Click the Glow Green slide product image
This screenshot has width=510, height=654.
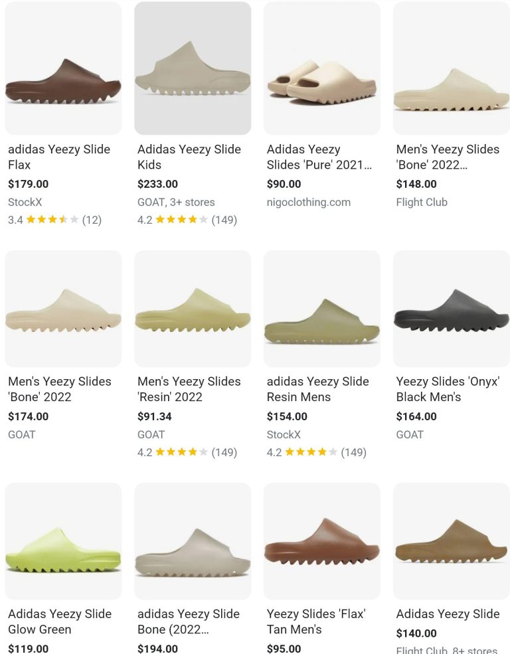[63, 540]
